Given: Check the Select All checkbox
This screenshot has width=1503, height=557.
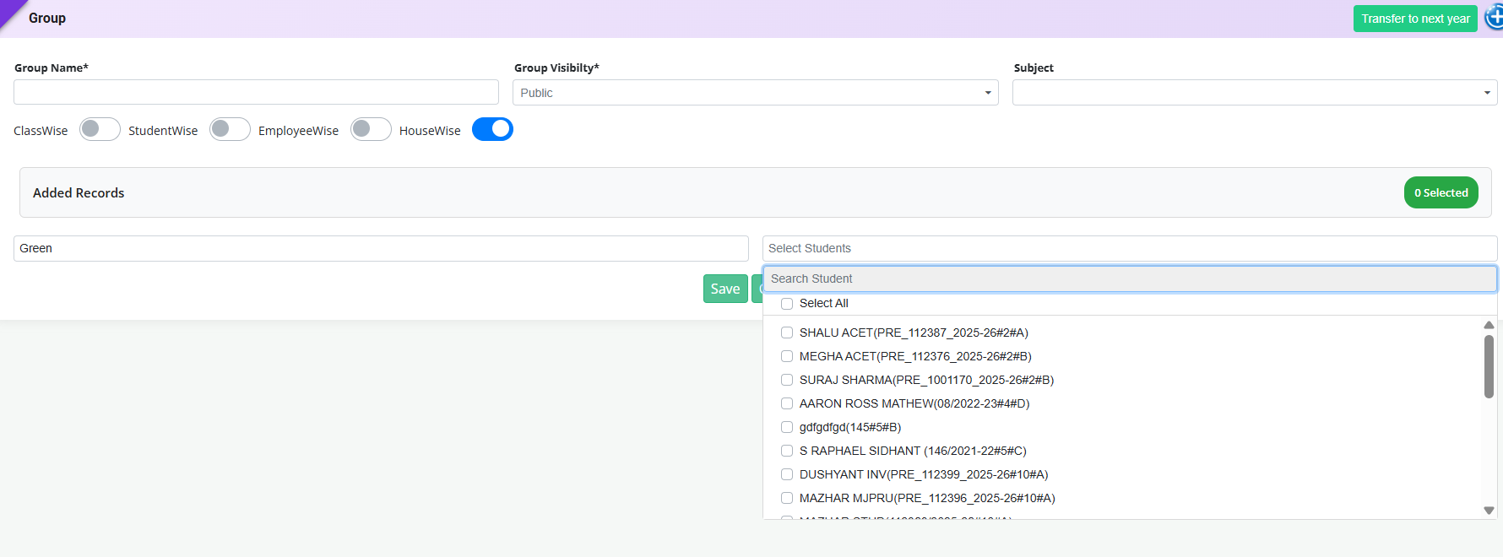Looking at the screenshot, I should [787, 304].
